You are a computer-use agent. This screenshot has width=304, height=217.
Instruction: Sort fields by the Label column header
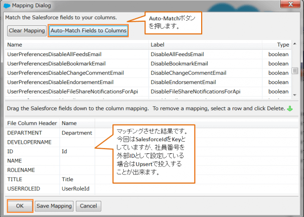[x=206, y=45]
